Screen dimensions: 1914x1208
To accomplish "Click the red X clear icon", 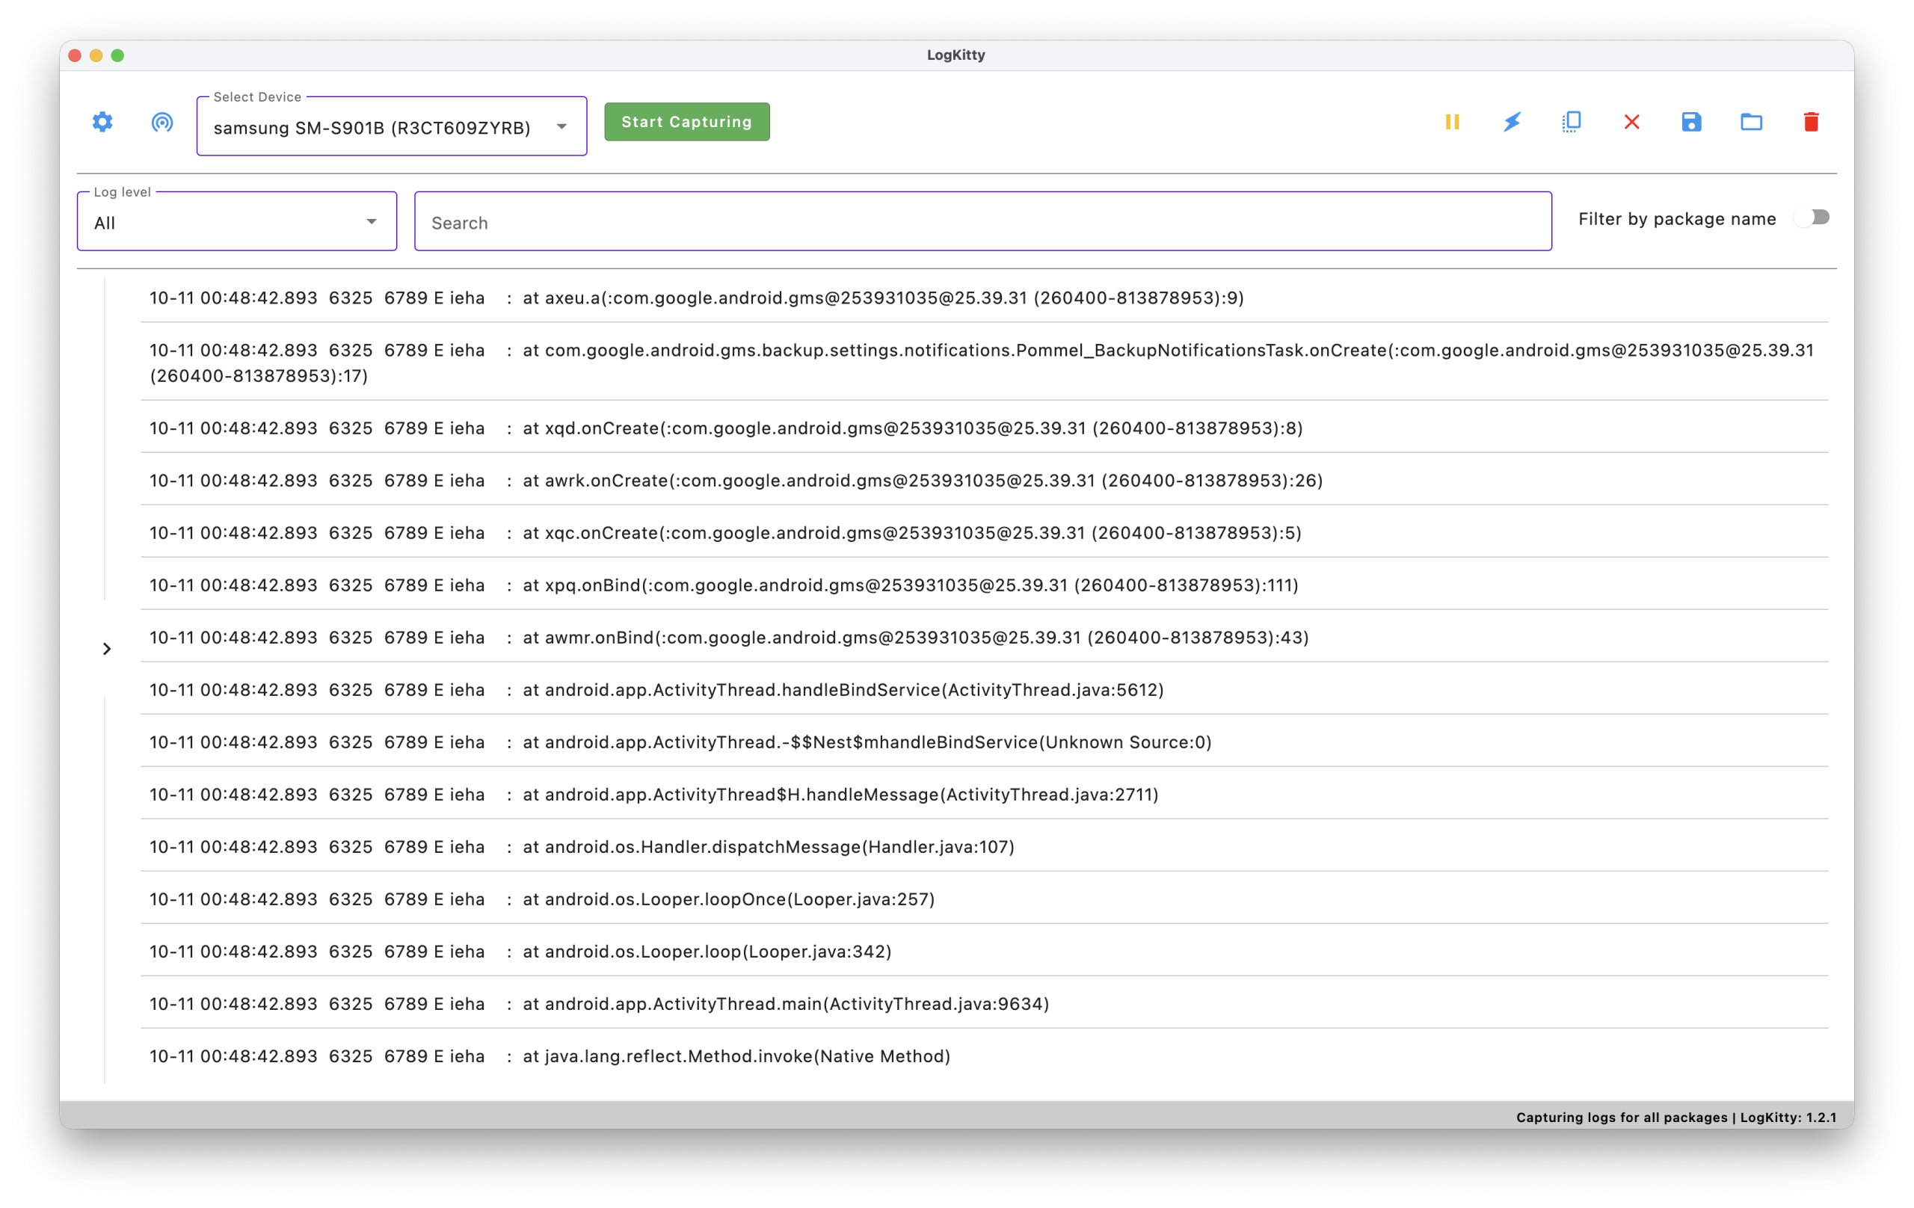I will pos(1632,122).
